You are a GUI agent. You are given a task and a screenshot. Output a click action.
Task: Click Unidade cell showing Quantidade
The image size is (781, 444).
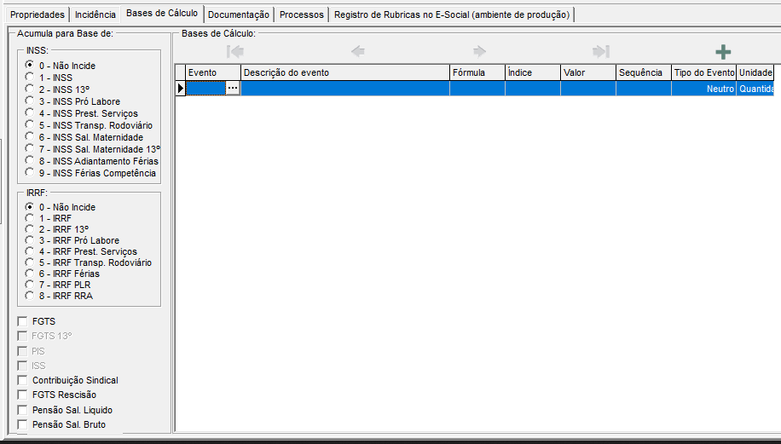tap(755, 89)
